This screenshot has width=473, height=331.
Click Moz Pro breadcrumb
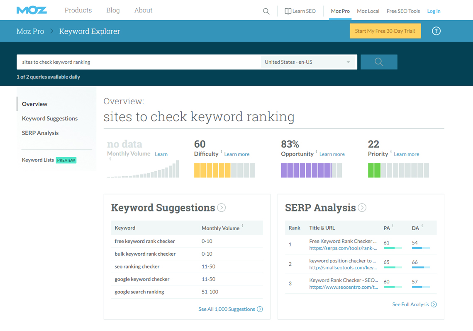click(30, 31)
